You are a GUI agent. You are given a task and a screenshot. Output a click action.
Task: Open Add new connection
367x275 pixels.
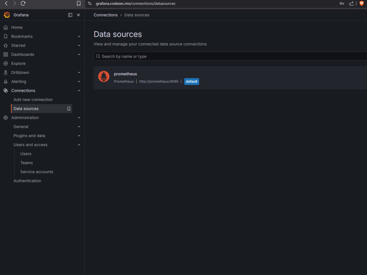tap(33, 99)
